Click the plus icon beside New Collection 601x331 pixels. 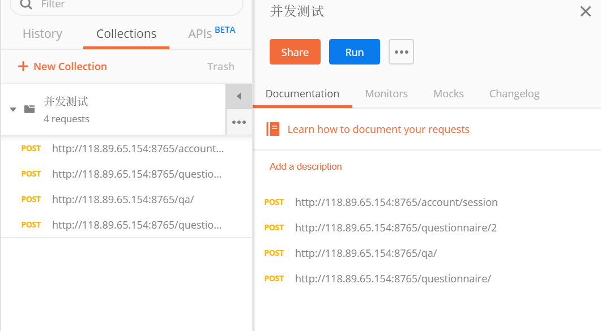click(23, 66)
